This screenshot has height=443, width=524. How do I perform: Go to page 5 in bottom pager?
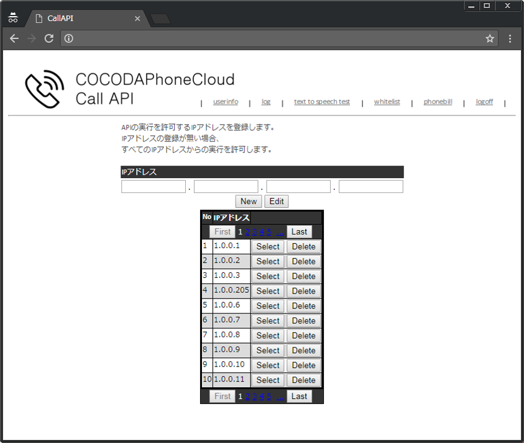(269, 396)
